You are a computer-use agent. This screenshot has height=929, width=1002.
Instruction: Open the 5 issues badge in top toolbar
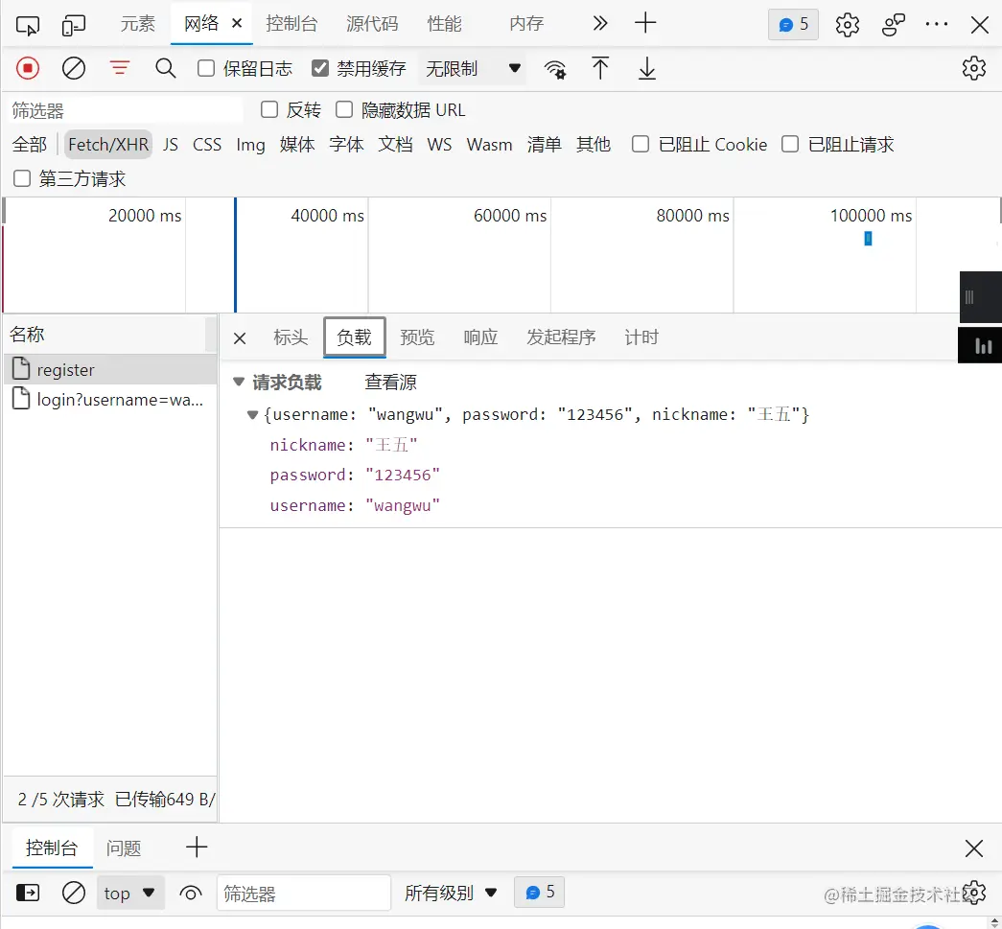pyautogui.click(x=793, y=24)
